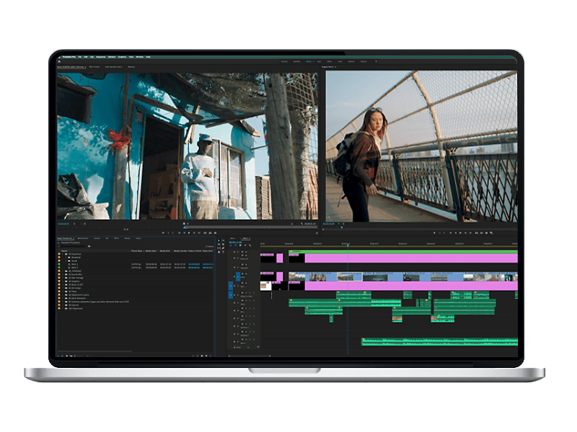This screenshot has height=432, width=577.
Task: Expand the Broadcast bin in the project panel
Action: (65, 257)
